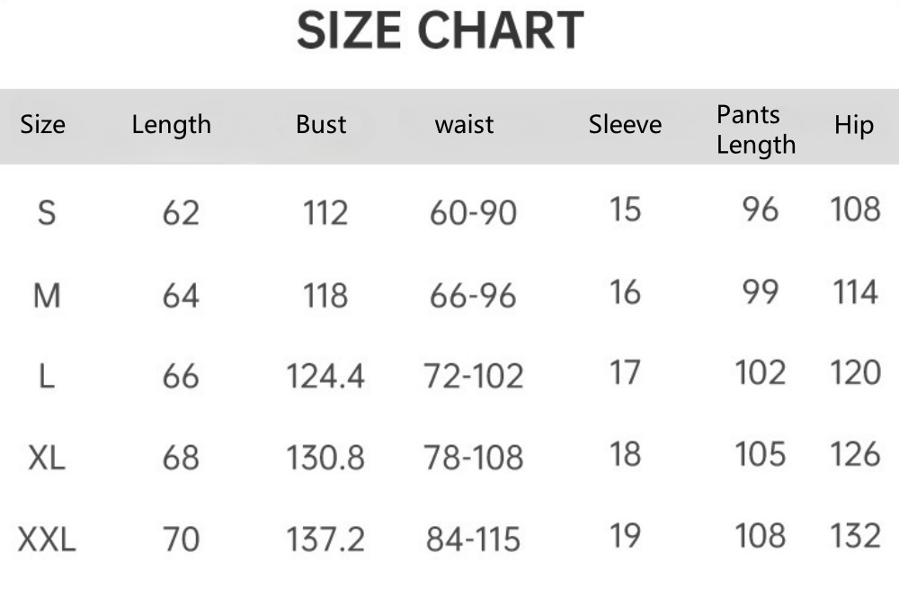Click the SIZE CHART title
Image resolution: width=899 pixels, height=597 pixels.
(x=441, y=31)
